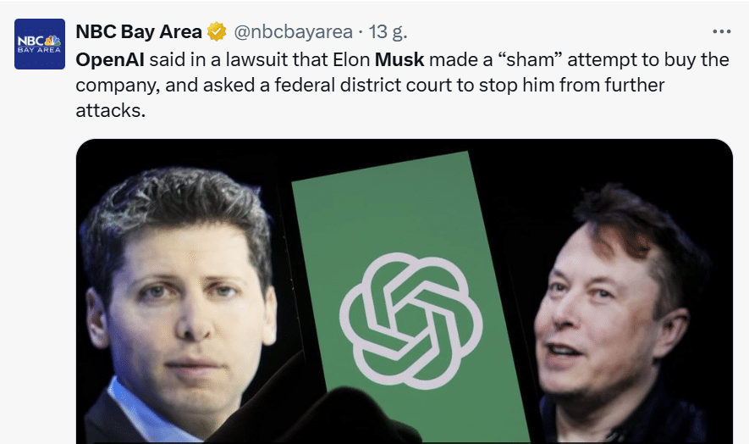749x444 pixels.
Task: Click the 13 g. timestamp
Action: [x=388, y=31]
